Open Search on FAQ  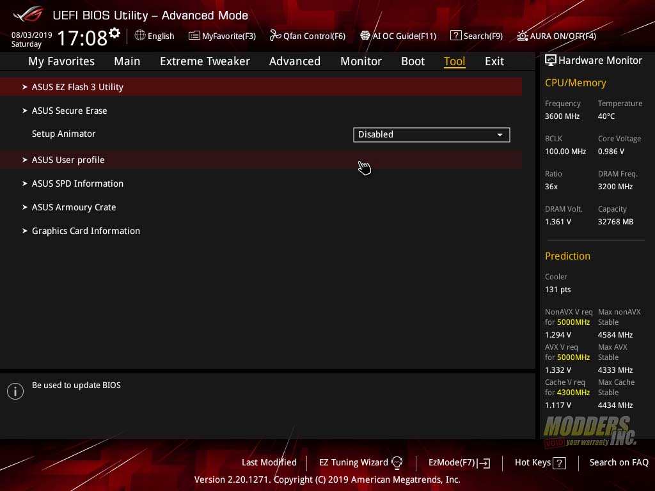click(x=619, y=463)
